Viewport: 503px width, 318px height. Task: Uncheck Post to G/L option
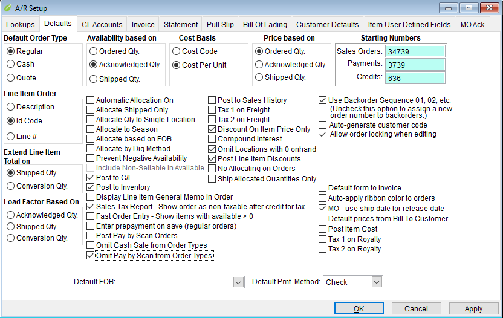click(91, 178)
